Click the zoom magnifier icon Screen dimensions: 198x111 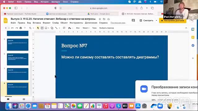click(x=30, y=28)
